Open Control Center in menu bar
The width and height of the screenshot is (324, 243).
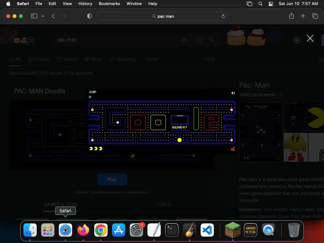coord(271,4)
